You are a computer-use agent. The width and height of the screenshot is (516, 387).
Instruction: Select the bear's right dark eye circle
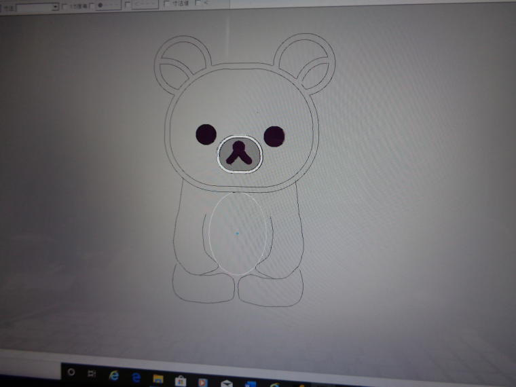point(274,136)
